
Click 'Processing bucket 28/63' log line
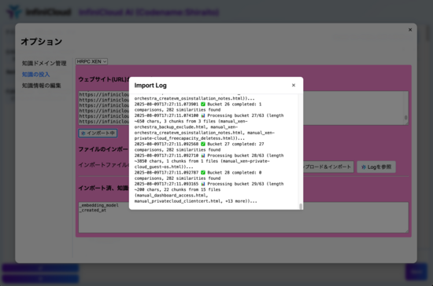click(209, 161)
